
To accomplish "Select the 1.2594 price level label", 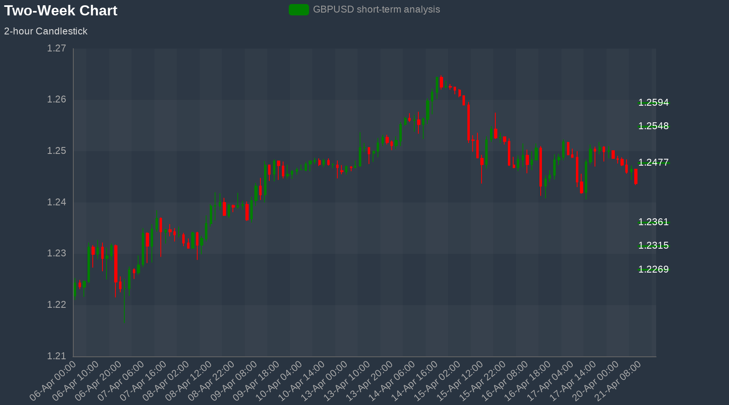I will (x=653, y=103).
